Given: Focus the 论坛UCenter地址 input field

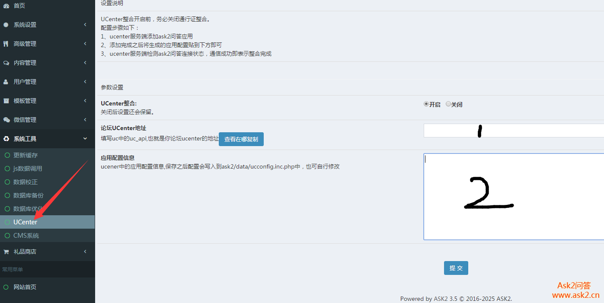Looking at the screenshot, I should pos(514,131).
